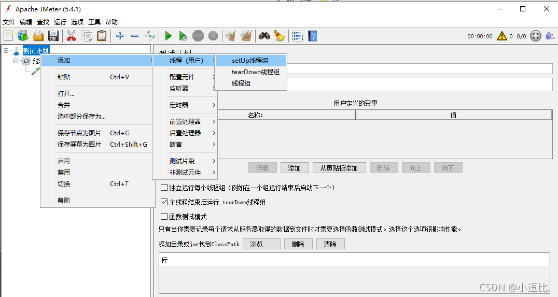Select 打开... in context menu
The width and height of the screenshot is (558, 297).
pos(97,93)
